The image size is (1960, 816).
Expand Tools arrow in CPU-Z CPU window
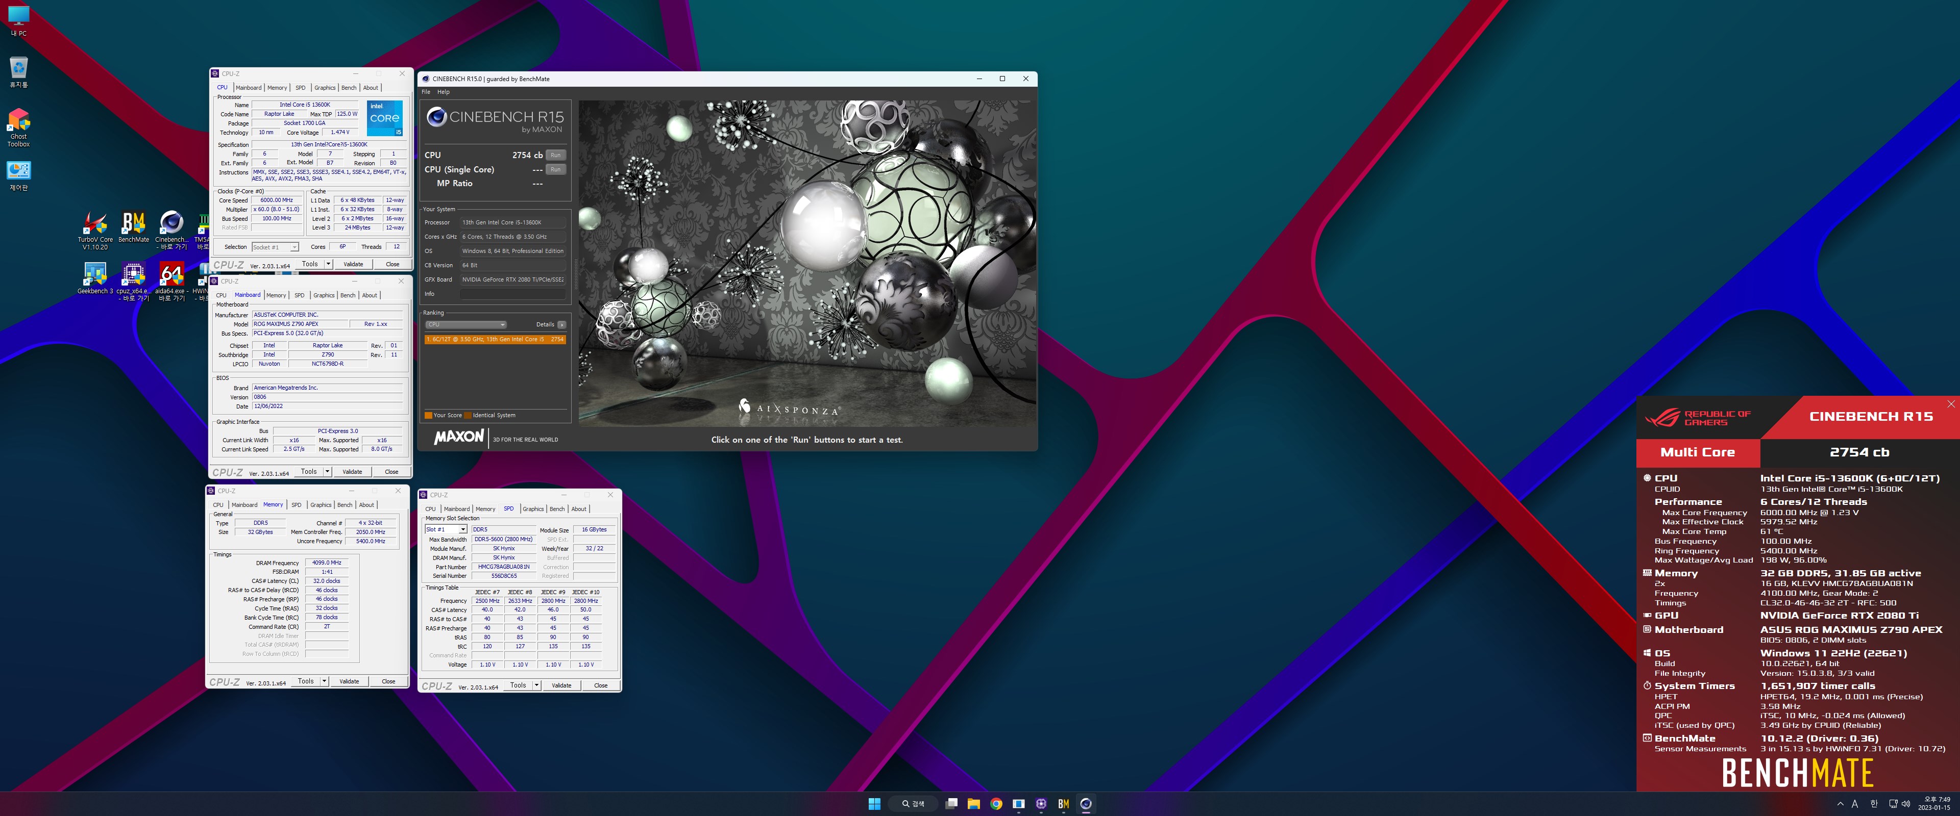click(329, 264)
